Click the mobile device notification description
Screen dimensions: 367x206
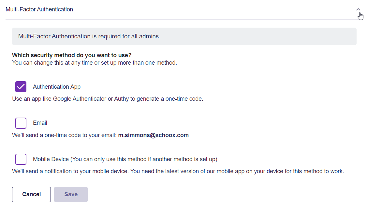tap(178, 171)
